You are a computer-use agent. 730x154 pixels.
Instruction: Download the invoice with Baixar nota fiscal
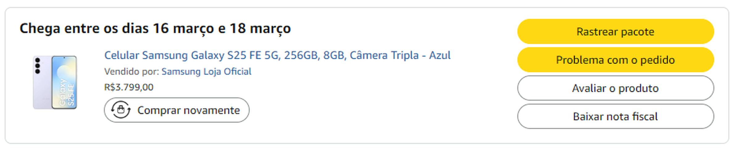pos(615,116)
